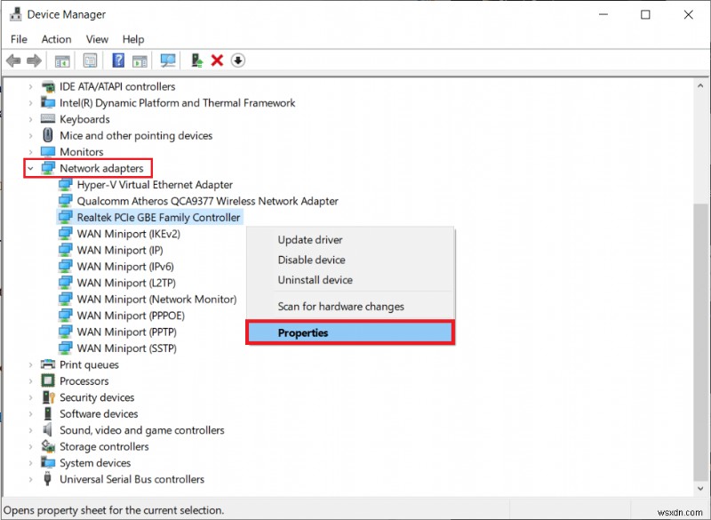The width and height of the screenshot is (711, 520).
Task: Click the Properties sheet toolbar icon
Action: click(90, 60)
